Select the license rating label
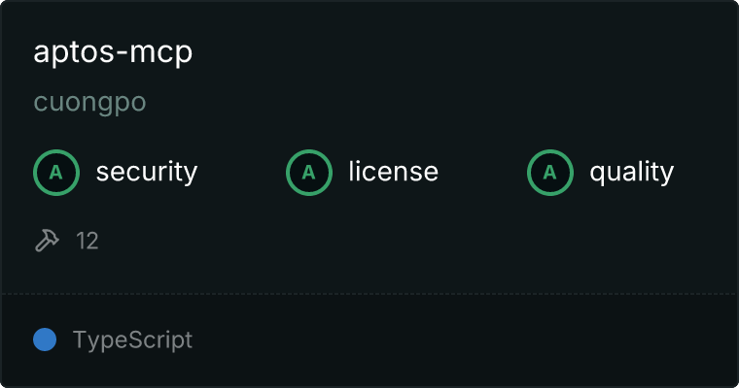Screen dimensions: 739x388 (394, 171)
